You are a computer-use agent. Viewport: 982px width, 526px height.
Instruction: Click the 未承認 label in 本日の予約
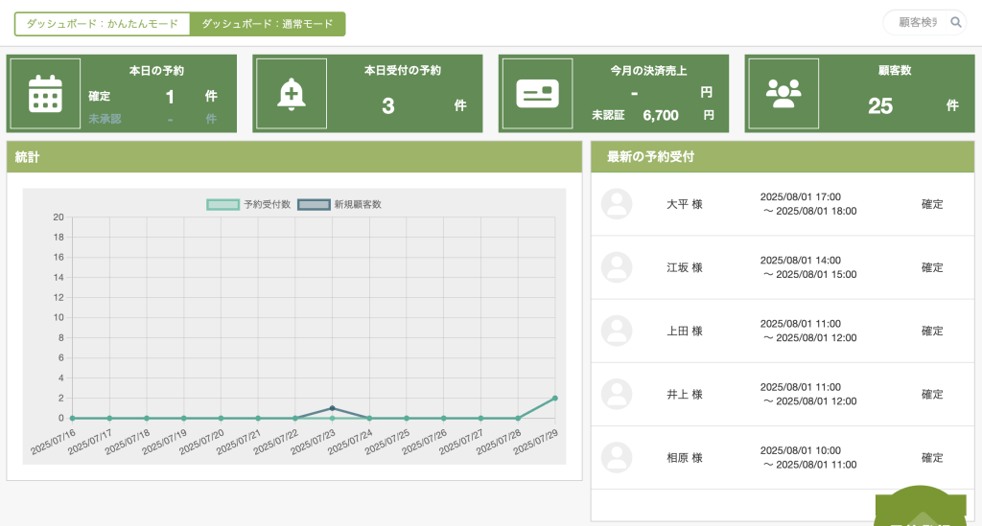105,119
